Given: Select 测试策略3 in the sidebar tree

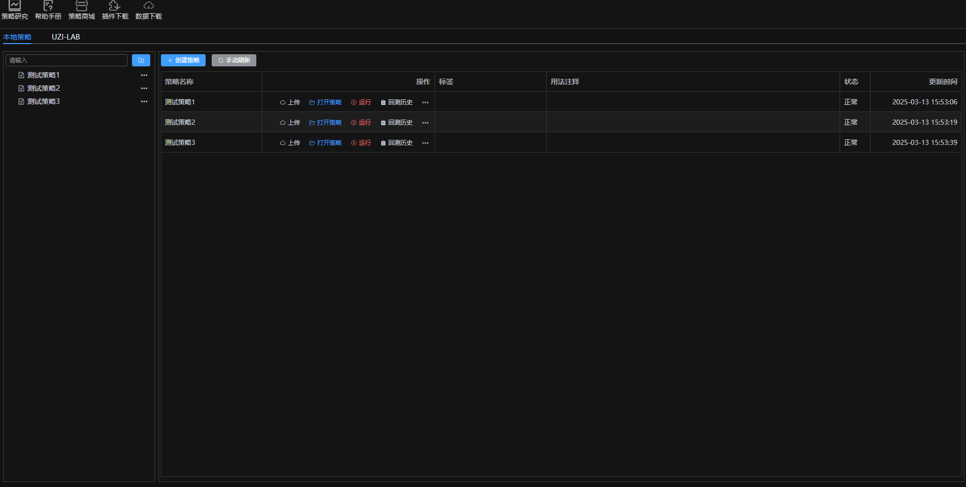Looking at the screenshot, I should (44, 101).
